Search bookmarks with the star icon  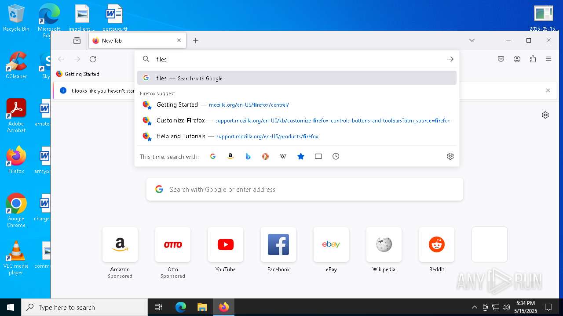(301, 156)
